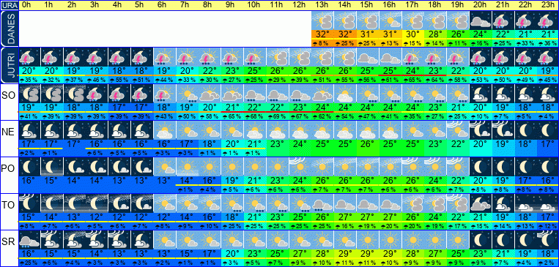Click the NE 6h sun behind cloud icon

click(165, 130)
